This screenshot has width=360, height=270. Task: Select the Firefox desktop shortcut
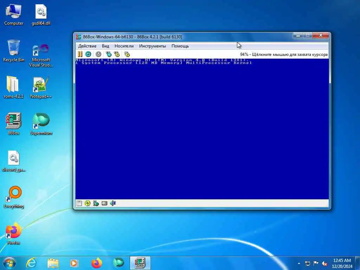tap(14, 233)
